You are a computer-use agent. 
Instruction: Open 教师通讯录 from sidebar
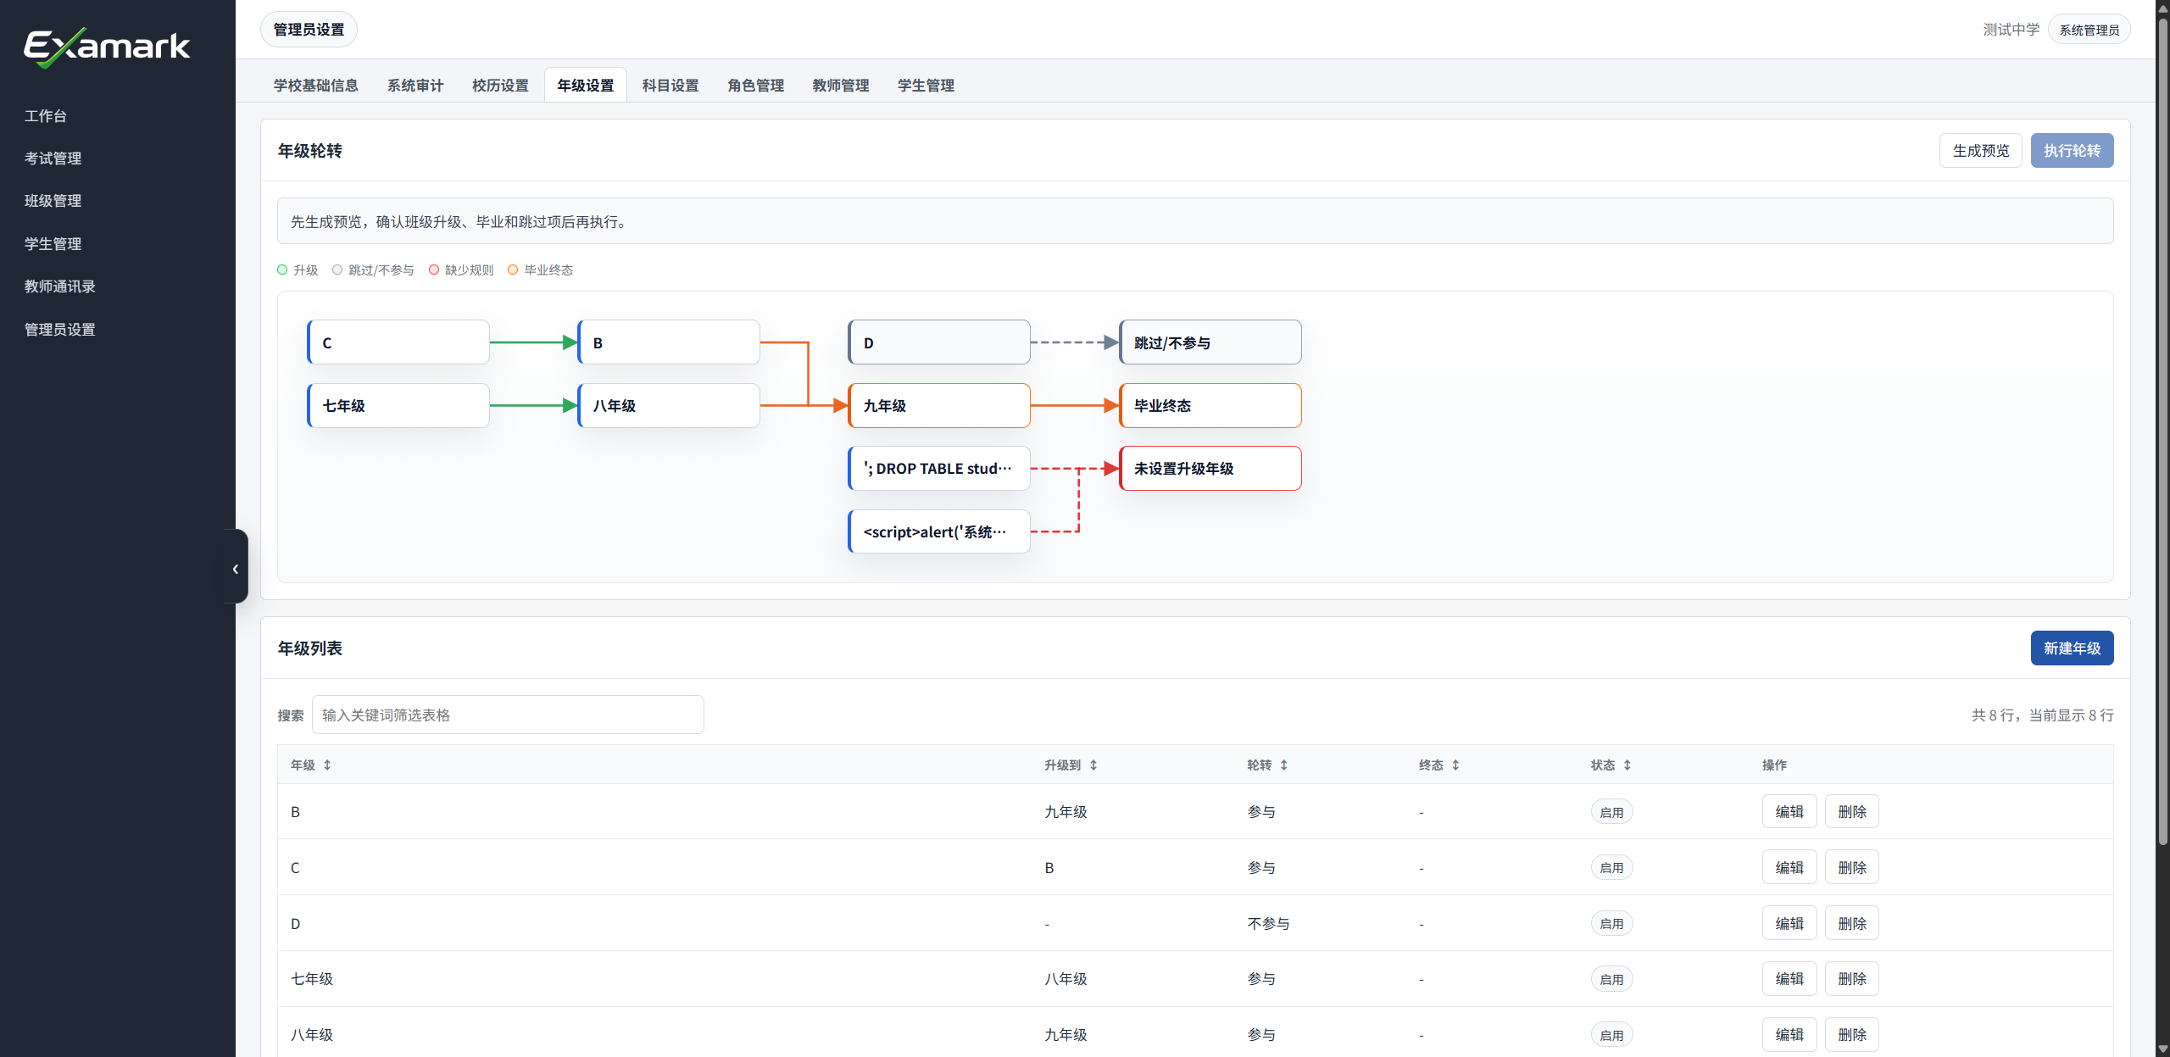59,287
